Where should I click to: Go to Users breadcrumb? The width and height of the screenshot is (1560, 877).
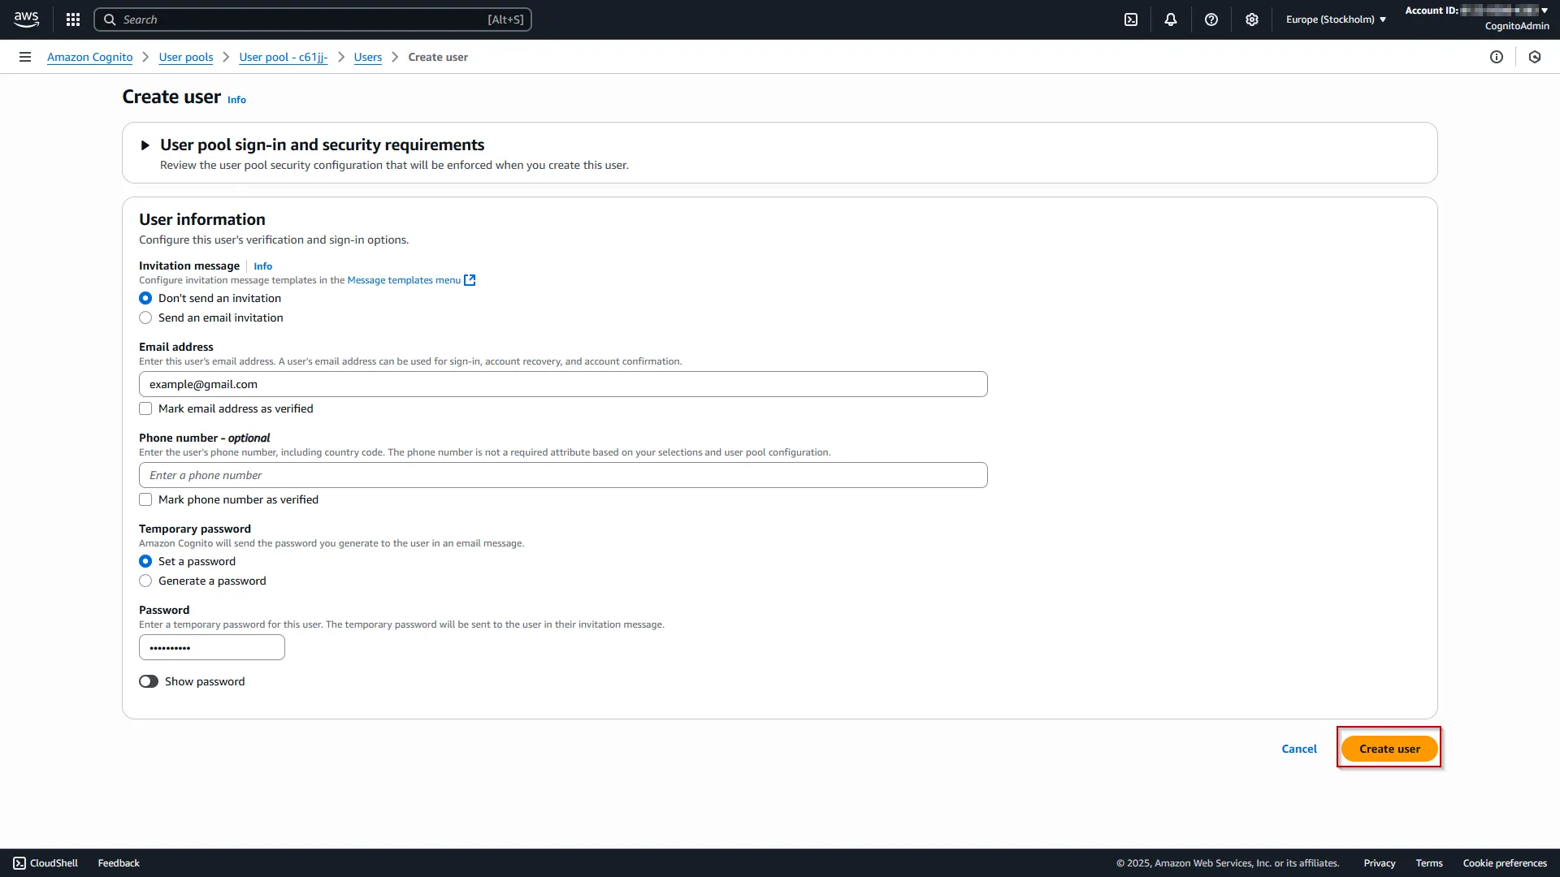[368, 57]
